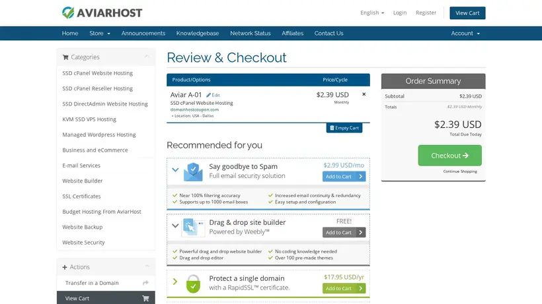The height and width of the screenshot is (304, 542).
Task: Collapse the Actions sidebar panel
Action: point(147,266)
